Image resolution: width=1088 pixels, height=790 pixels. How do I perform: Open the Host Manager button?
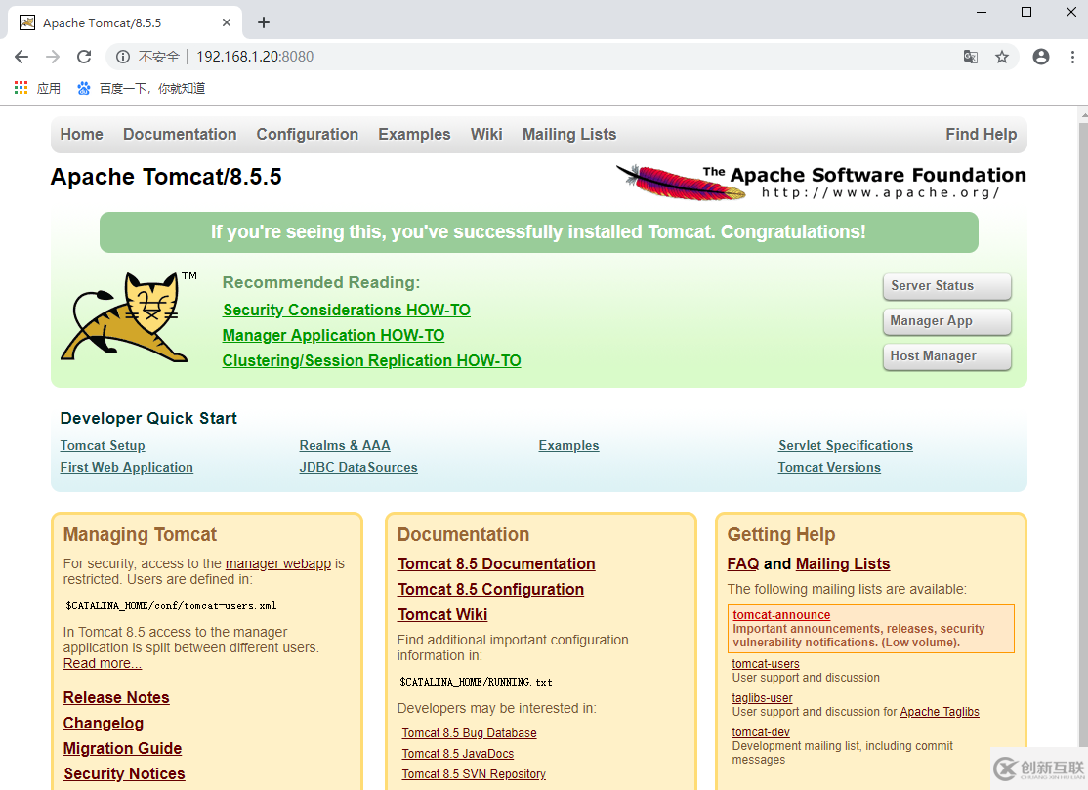945,356
